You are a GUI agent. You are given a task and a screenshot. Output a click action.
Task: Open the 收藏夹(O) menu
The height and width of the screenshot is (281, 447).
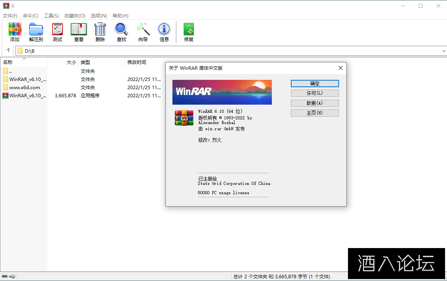pyautogui.click(x=75, y=16)
